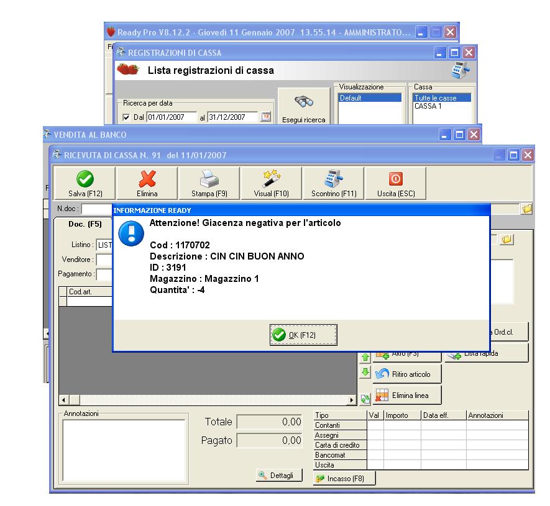Click the Totale amount field
This screenshot has height=506, width=550.
[x=270, y=422]
